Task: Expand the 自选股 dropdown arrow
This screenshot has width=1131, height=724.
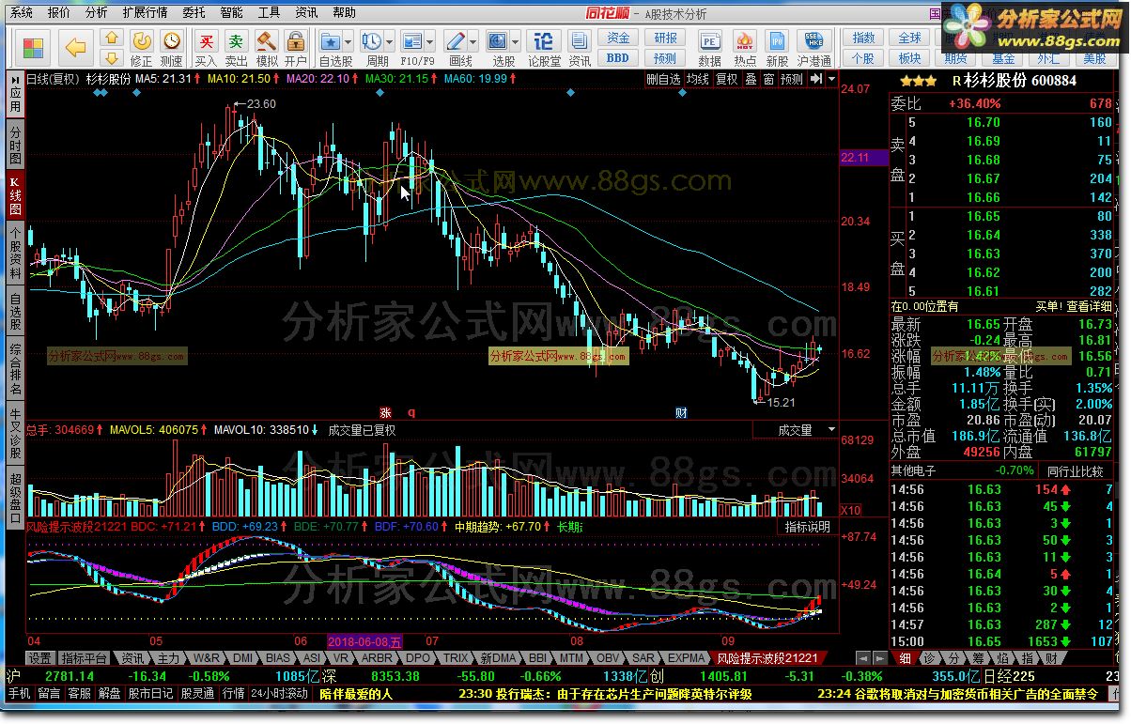Action: point(349,41)
